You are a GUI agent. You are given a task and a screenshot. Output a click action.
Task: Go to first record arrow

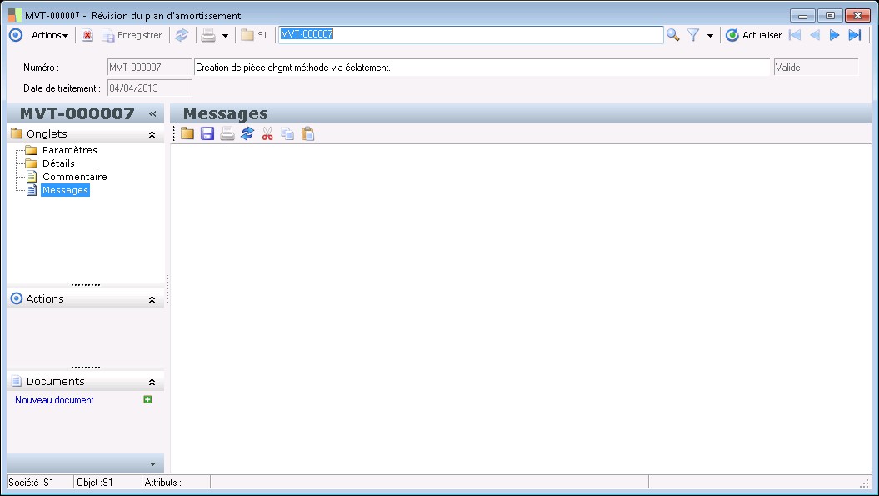coord(794,35)
